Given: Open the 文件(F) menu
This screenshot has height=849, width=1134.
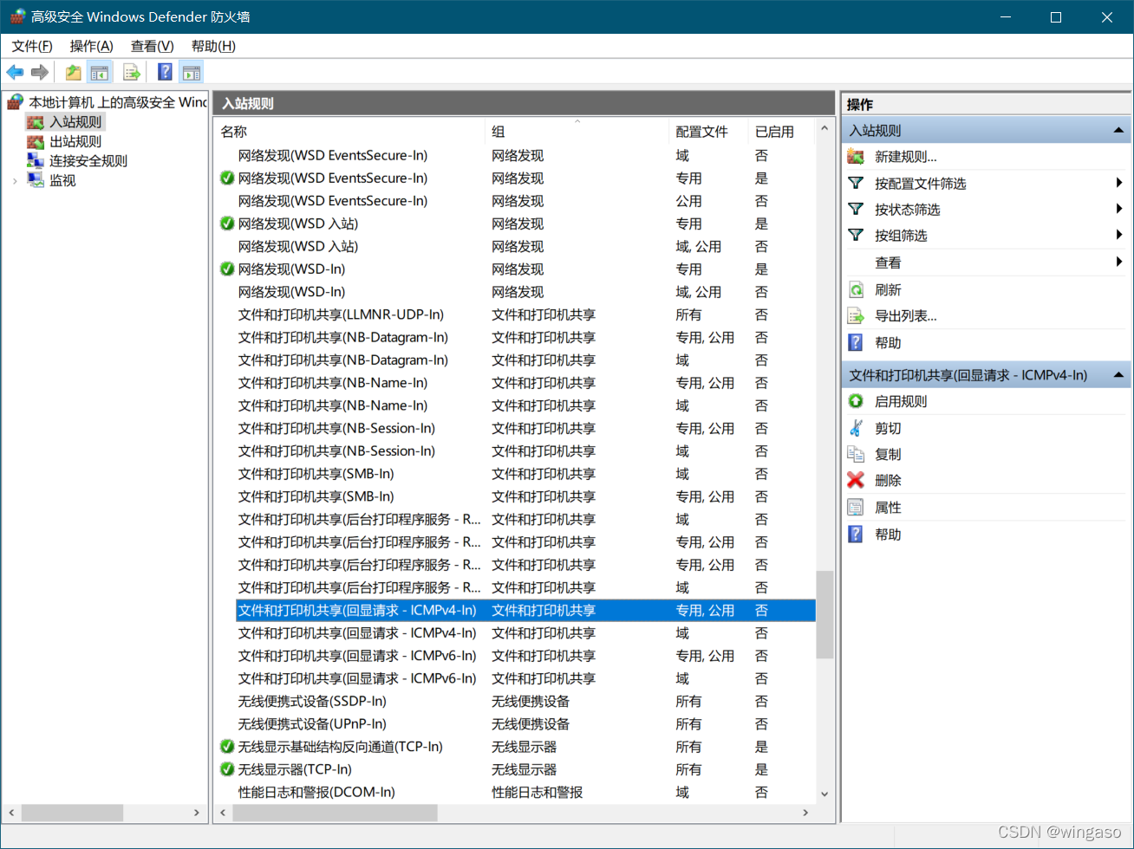Looking at the screenshot, I should (x=32, y=46).
